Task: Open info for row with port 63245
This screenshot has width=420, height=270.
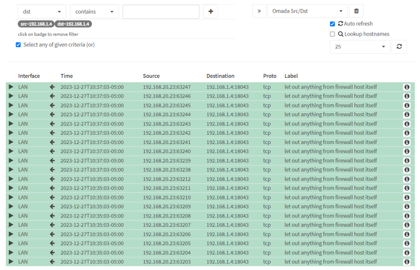Action: (407, 105)
